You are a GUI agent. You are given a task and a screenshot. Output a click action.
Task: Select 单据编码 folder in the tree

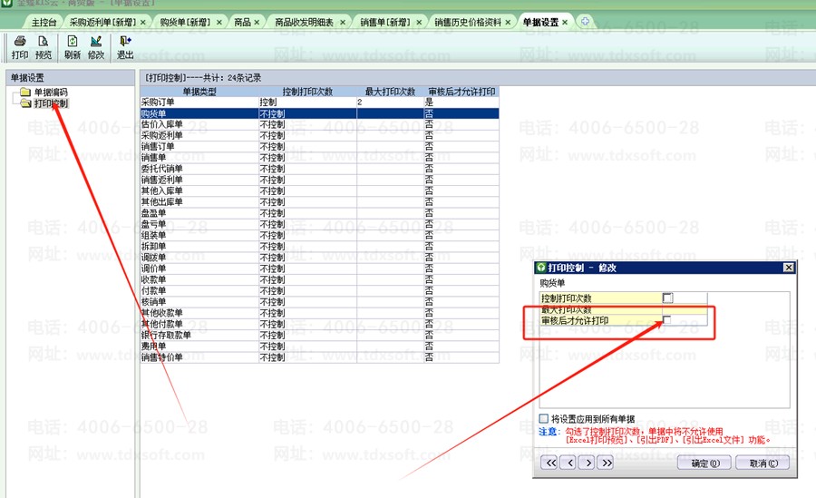tap(50, 92)
